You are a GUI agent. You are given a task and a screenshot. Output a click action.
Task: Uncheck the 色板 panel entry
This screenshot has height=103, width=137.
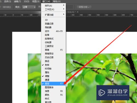point(53,65)
